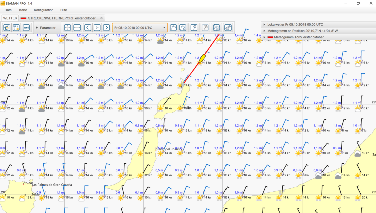Screen dimensions: 376x213
Task: Switch to the WETTER tab
Action: [10, 18]
